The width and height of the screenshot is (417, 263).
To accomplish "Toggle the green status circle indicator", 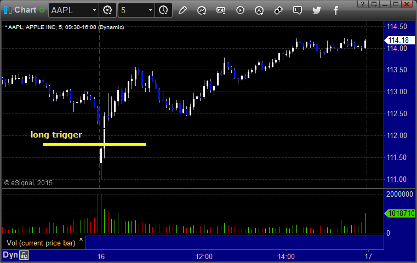I will [42, 10].
